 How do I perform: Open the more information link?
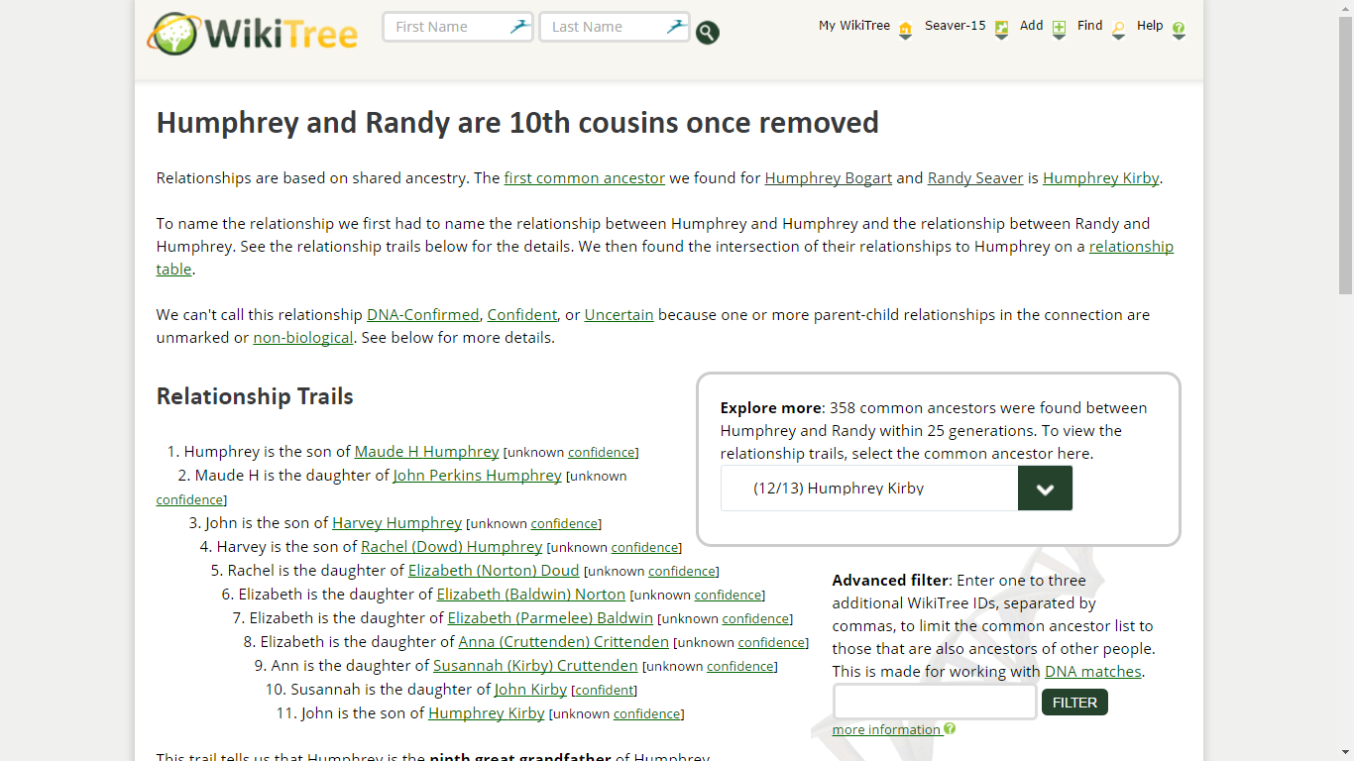(885, 730)
